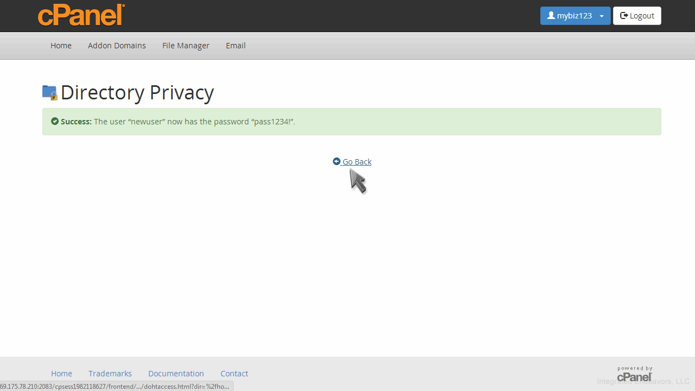This screenshot has height=391, width=695.
Task: Follow the Go Back link
Action: click(357, 162)
